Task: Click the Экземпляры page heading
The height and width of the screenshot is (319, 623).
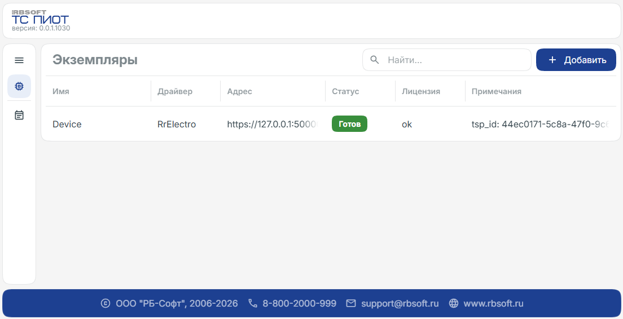Action: pos(95,60)
